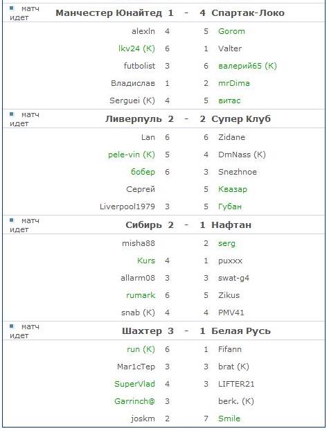Select player Gorom
This screenshot has width=329, height=431.
pyautogui.click(x=231, y=31)
